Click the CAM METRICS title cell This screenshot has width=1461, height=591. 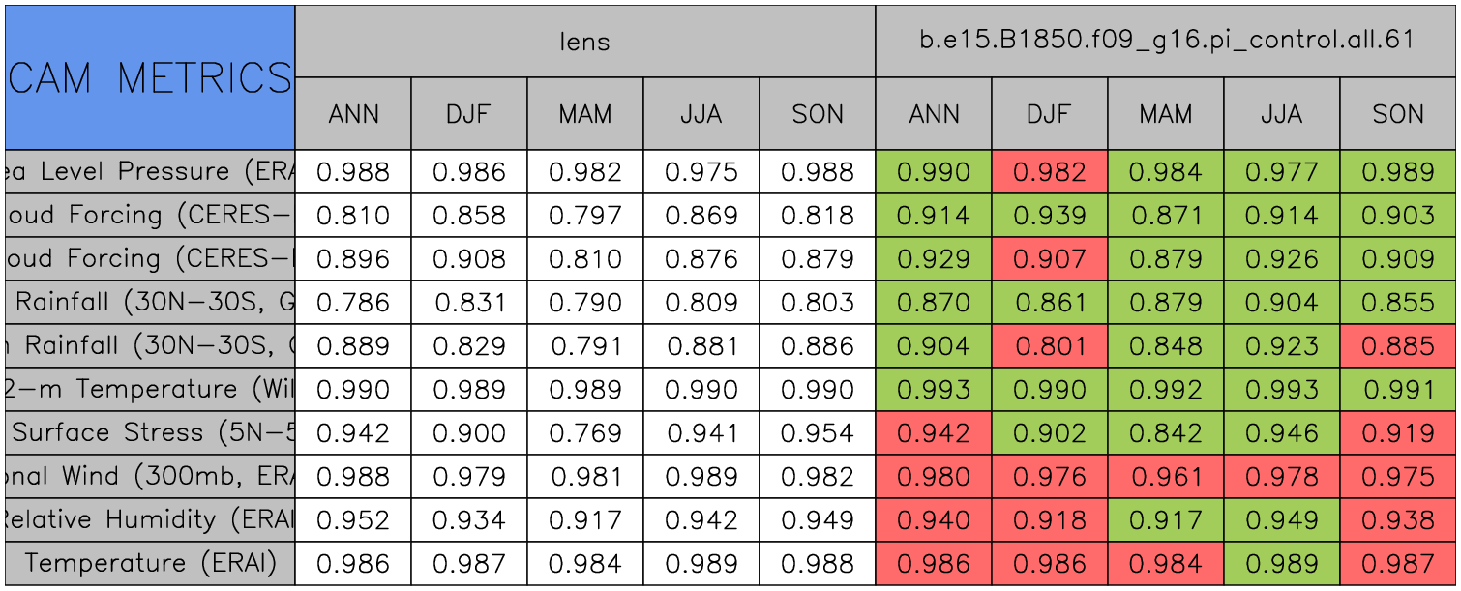pos(150,77)
